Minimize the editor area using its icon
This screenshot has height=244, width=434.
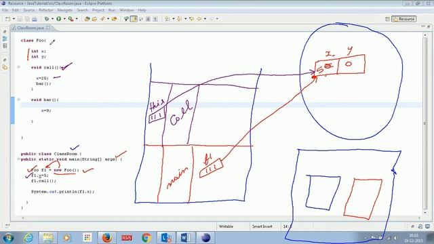pyautogui.click(x=423, y=26)
